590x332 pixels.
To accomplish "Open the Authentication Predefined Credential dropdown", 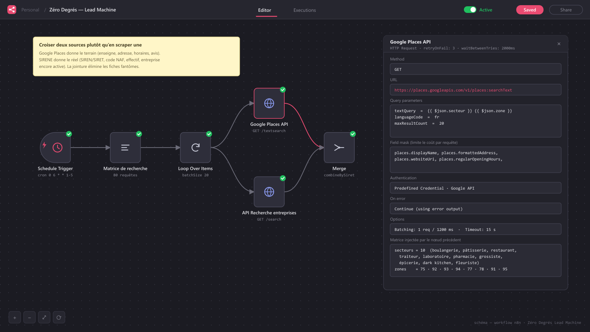I will [x=476, y=188].
